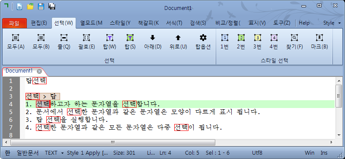Screen dimensions: 345x159
Task: Select the Document1 document tab
Action: coord(19,71)
